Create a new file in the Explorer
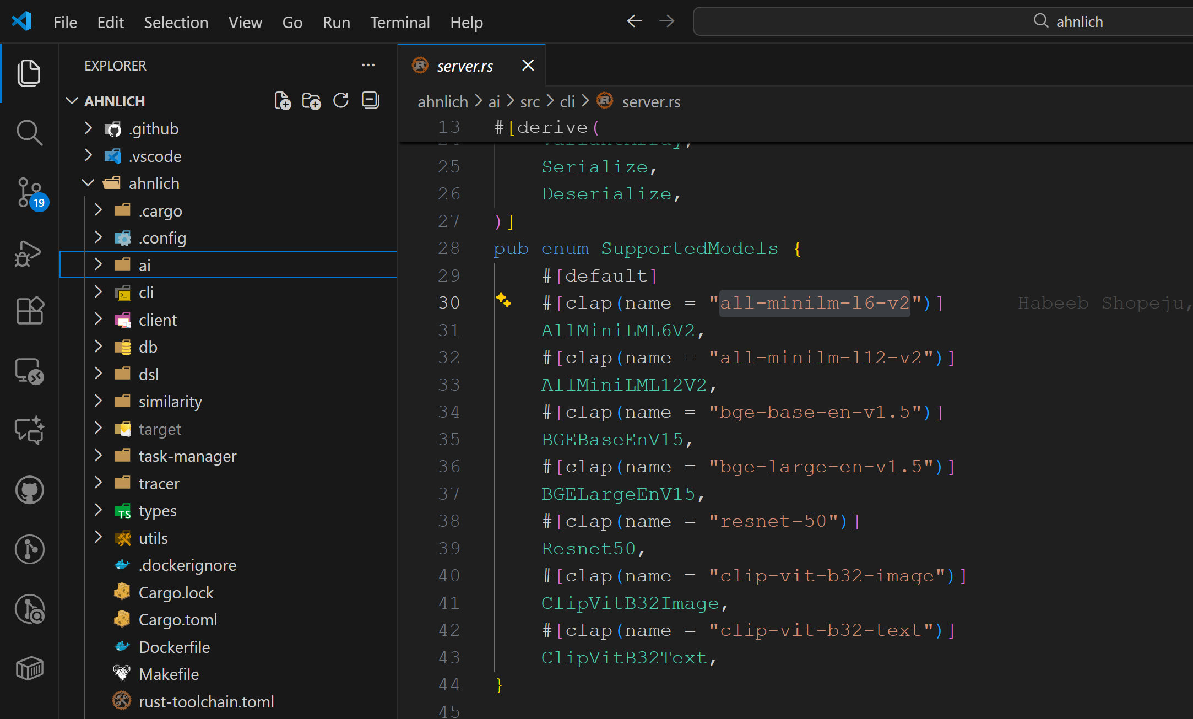This screenshot has width=1193, height=719. coord(283,101)
